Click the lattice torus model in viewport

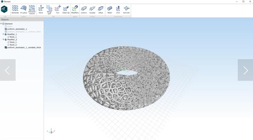pyautogui.click(x=126, y=78)
